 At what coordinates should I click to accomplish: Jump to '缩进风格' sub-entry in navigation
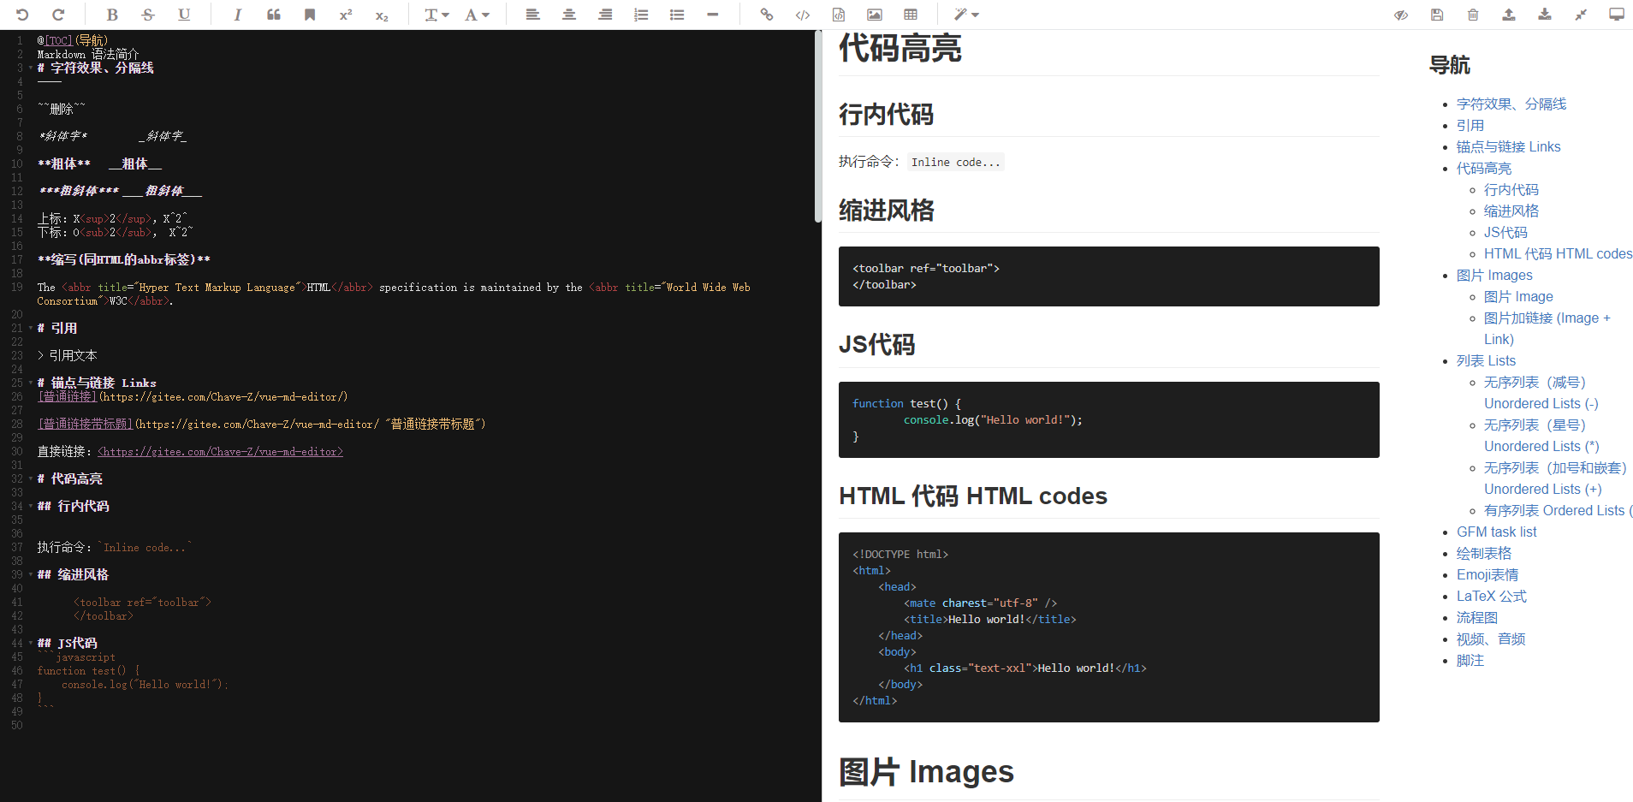1511,211
